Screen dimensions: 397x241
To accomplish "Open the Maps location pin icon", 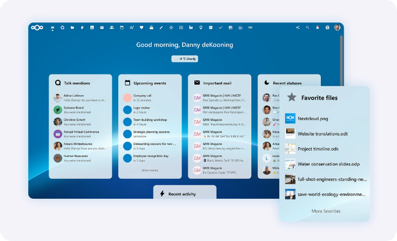I will tap(201, 28).
